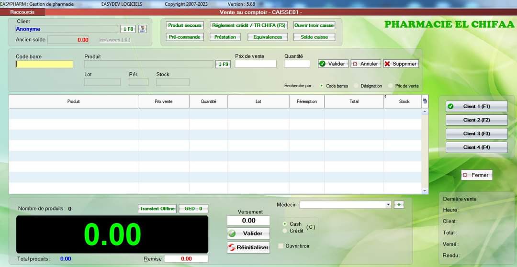Sort by Prix vente column header
This screenshot has width=517, height=267.
(164, 101)
